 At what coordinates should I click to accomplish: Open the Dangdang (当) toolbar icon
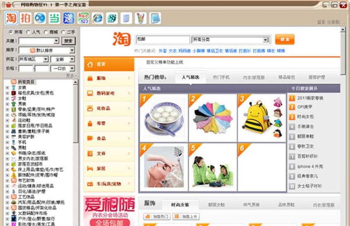(x=54, y=18)
